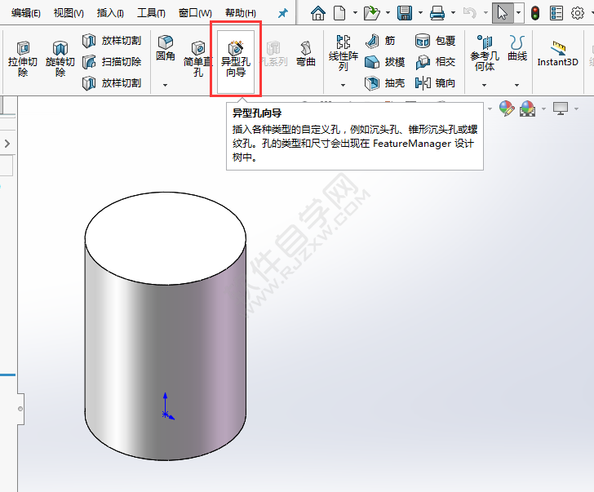Viewport: 594px width, 492px height.
Task: Click the Apply Scene icon
Action: 527,109
